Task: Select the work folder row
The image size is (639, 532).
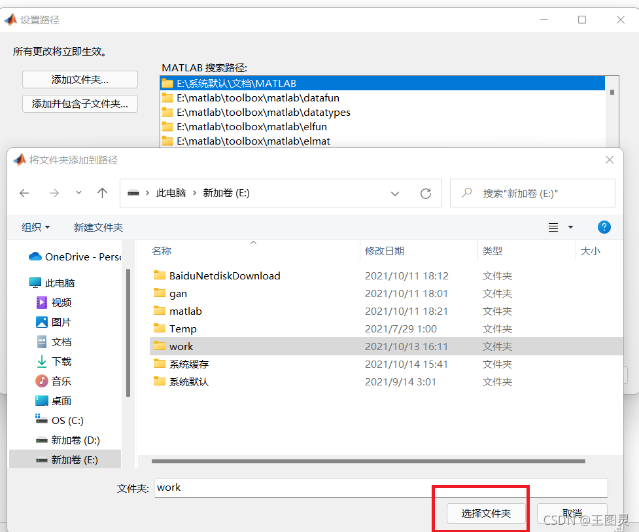Action: pyautogui.click(x=386, y=346)
